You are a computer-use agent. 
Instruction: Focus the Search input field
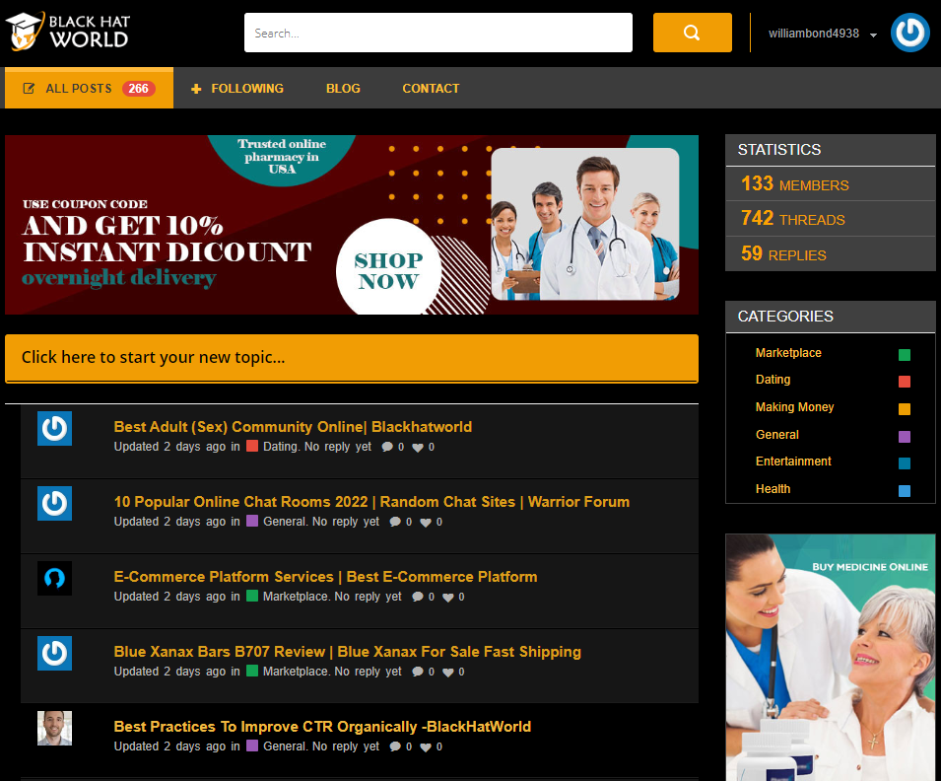(x=438, y=33)
